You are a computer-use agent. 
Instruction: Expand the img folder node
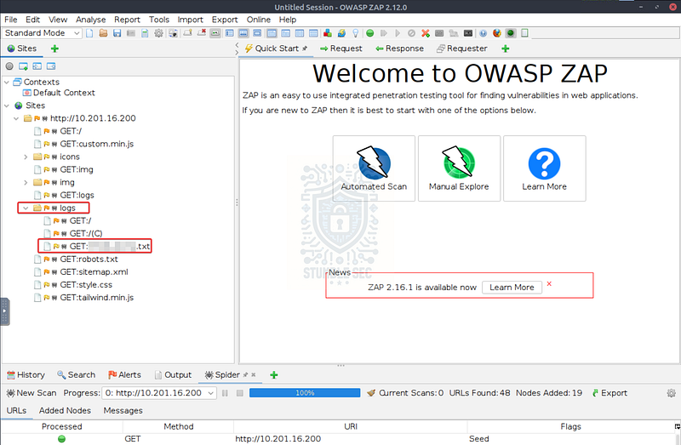tap(26, 182)
